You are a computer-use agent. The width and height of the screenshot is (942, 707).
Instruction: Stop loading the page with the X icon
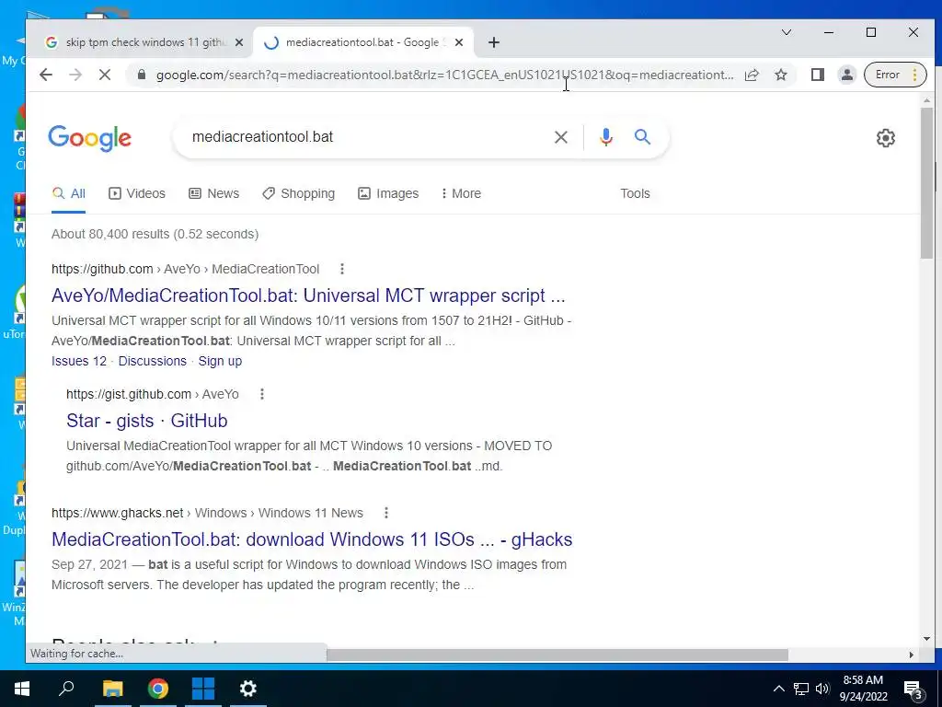click(x=105, y=75)
